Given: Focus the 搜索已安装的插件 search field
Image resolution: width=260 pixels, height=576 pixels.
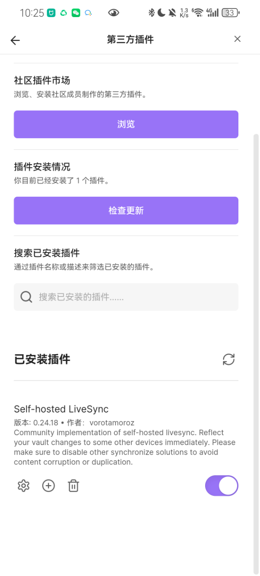Looking at the screenshot, I should pos(126,297).
